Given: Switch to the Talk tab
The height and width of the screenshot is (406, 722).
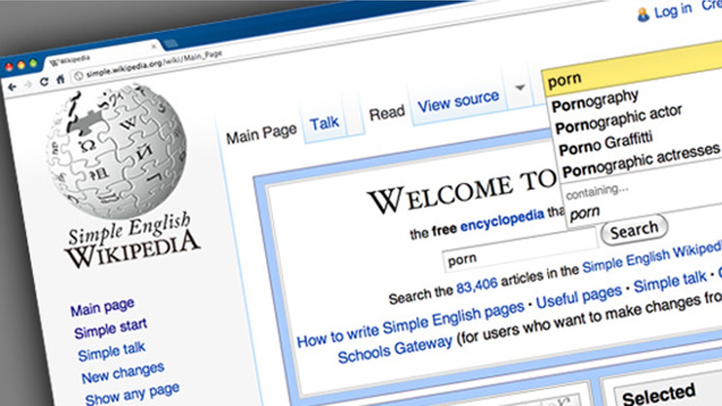Looking at the screenshot, I should (x=324, y=124).
